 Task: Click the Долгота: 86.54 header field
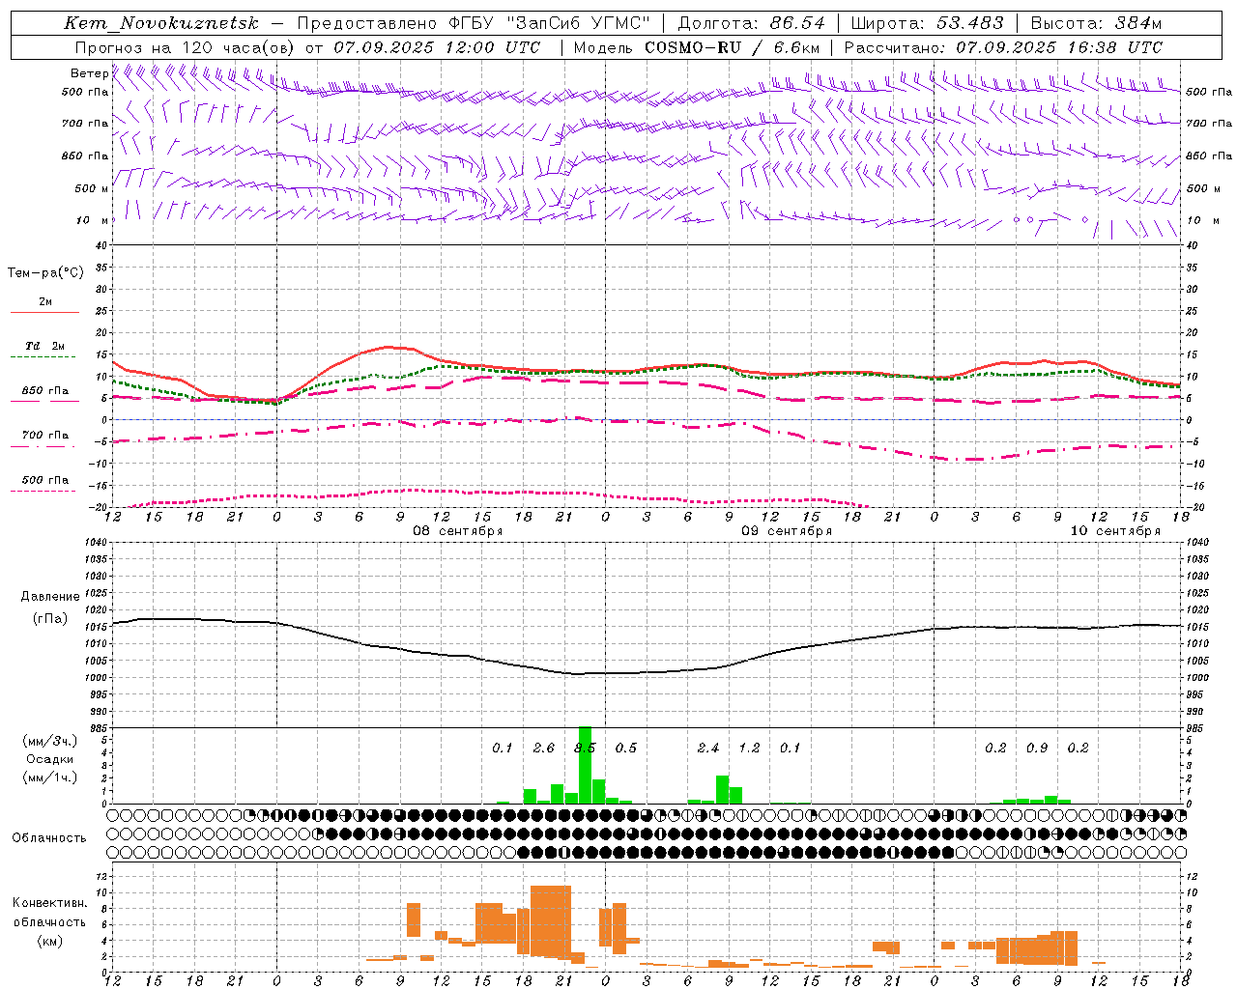(x=751, y=23)
